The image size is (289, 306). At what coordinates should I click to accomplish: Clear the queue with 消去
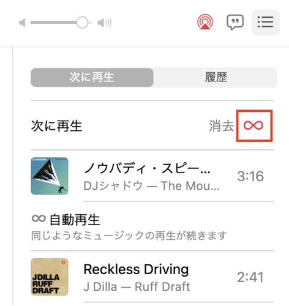coord(221,125)
